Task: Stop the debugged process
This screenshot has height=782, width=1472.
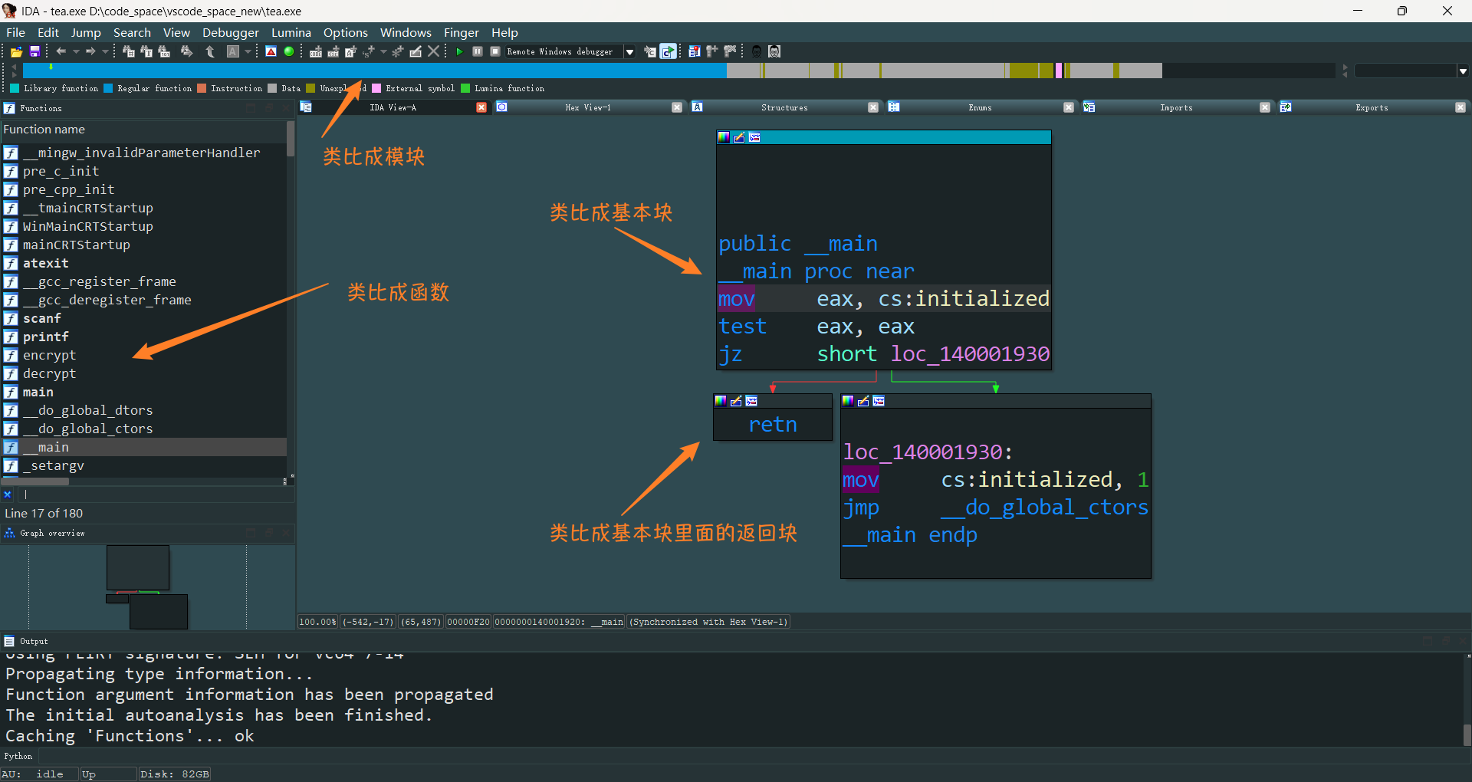Action: (x=495, y=51)
